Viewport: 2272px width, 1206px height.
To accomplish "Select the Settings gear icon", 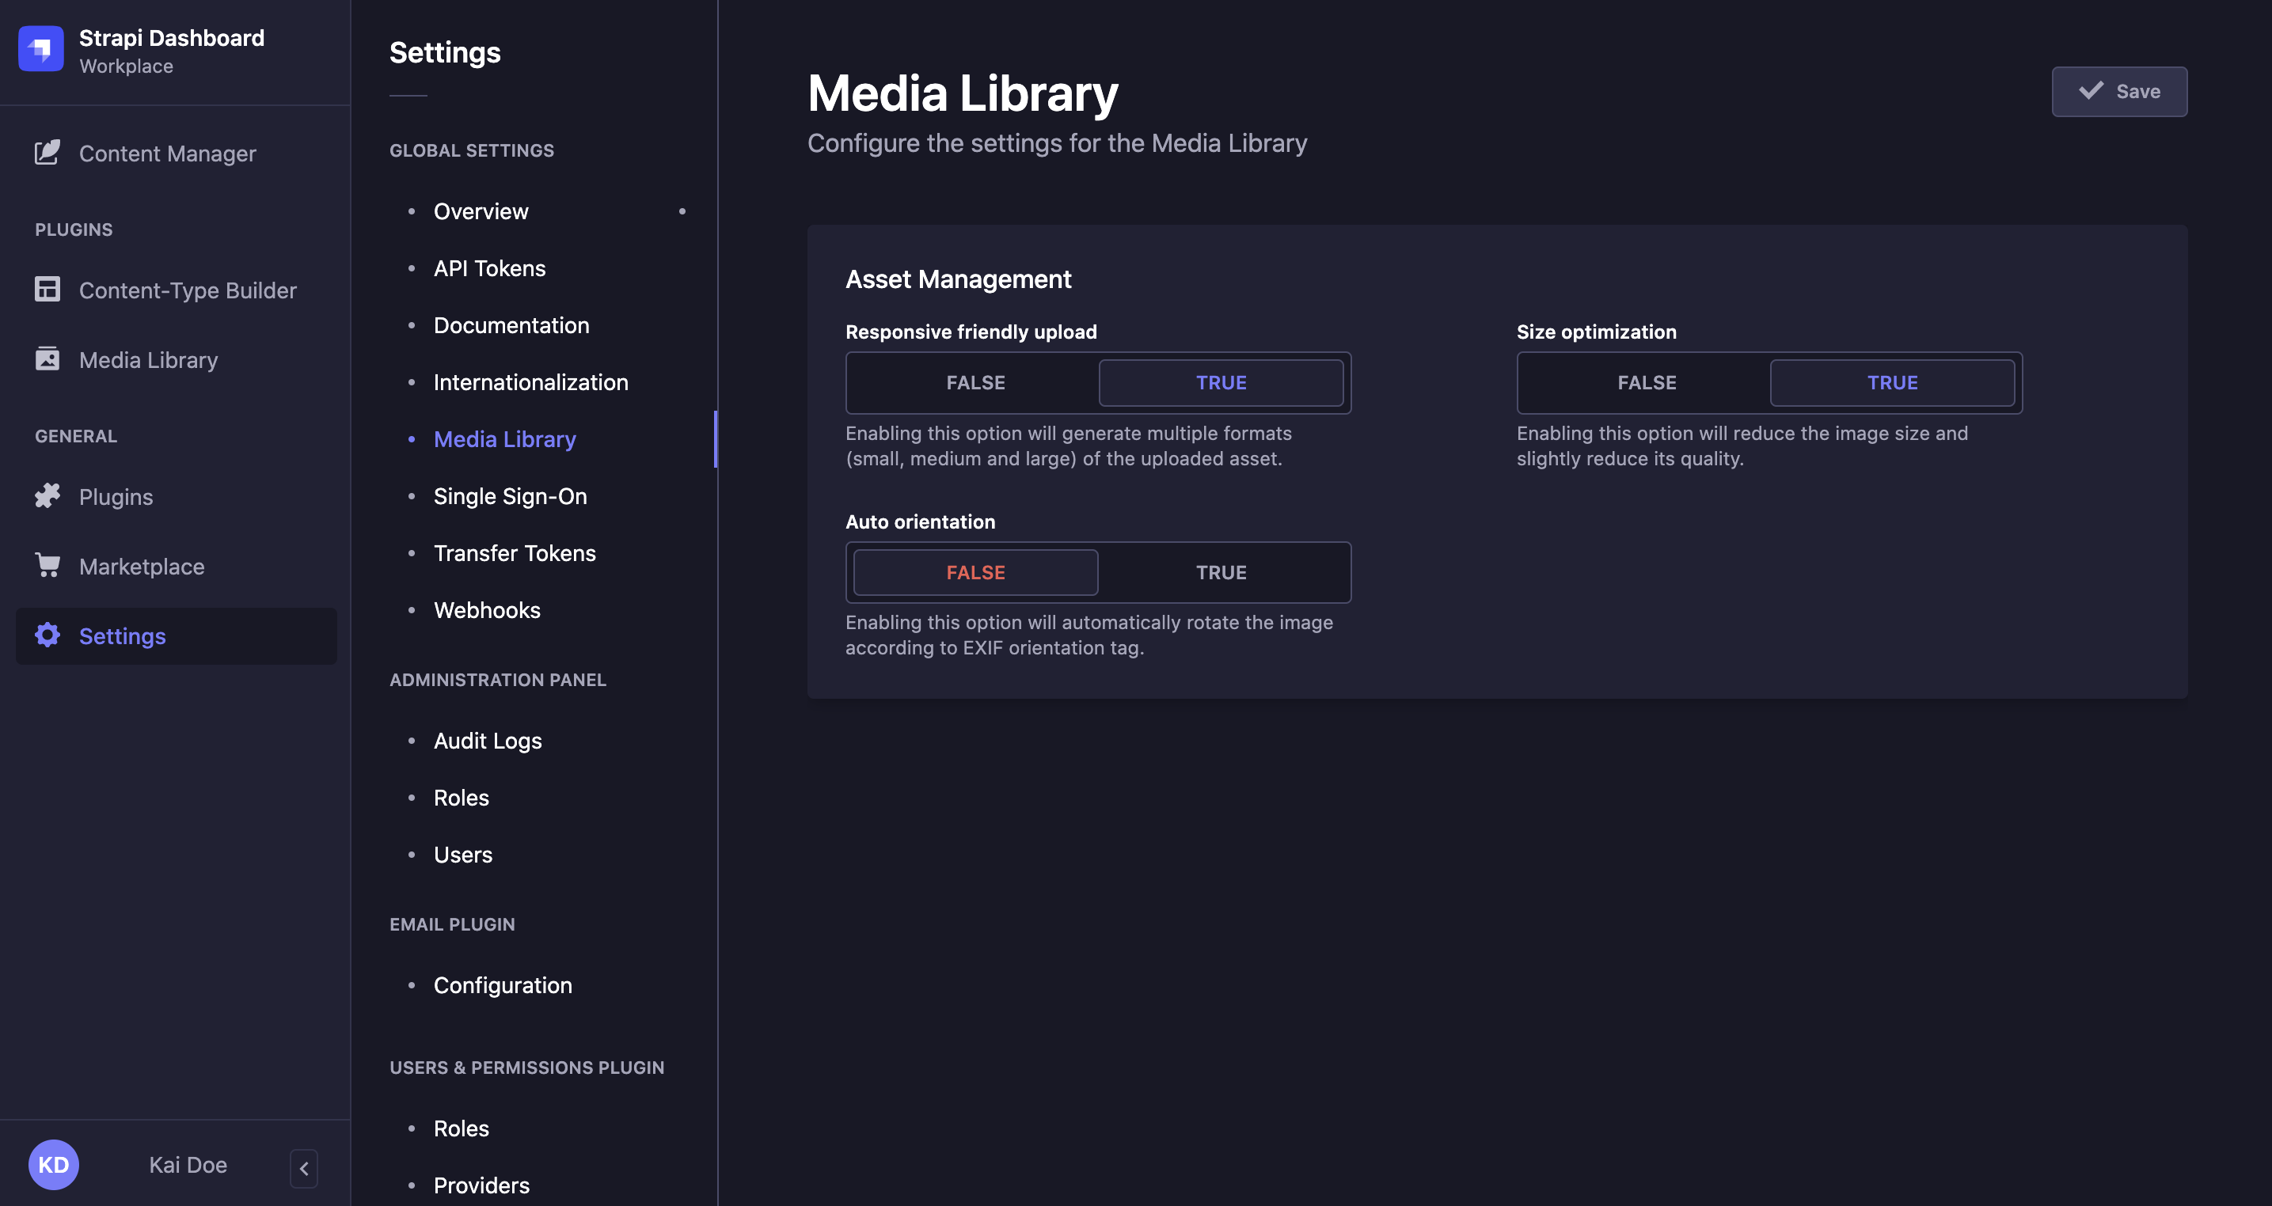I will (x=47, y=635).
